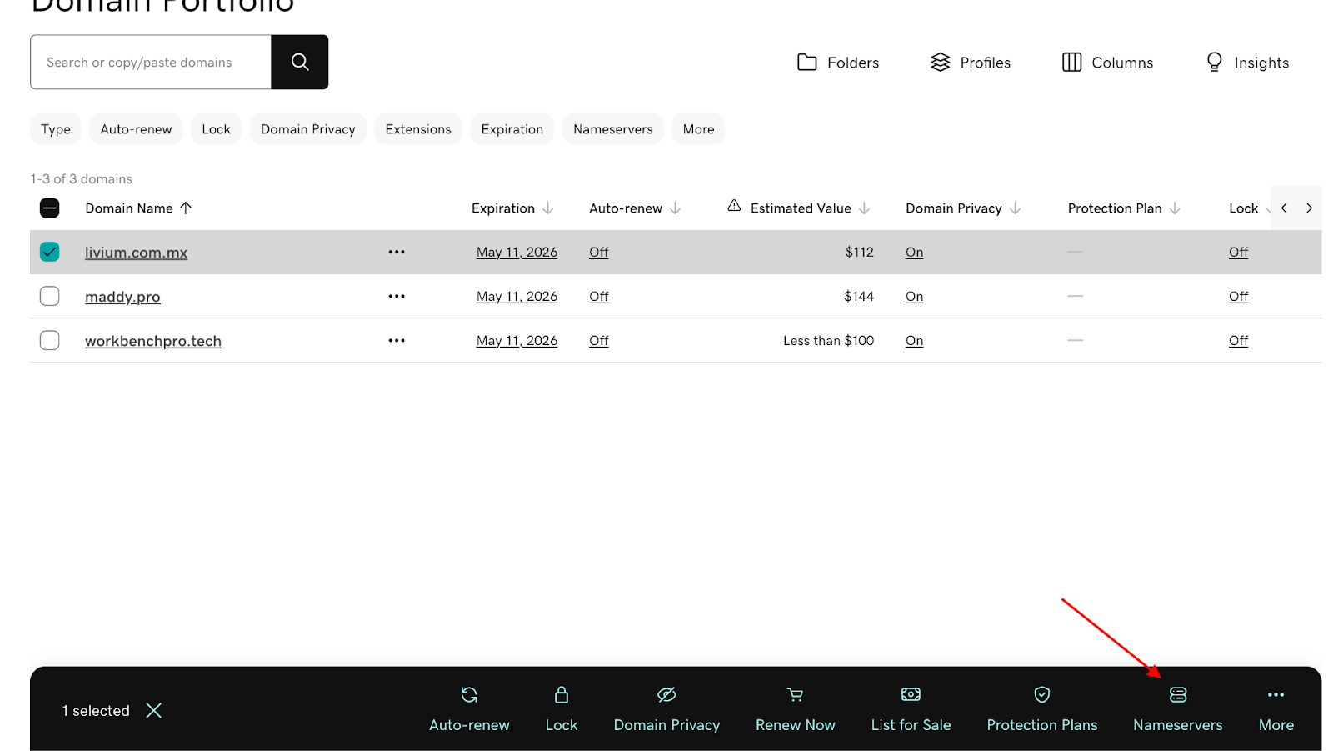Viewport: 1333px width, 751px height.
Task: Check the workbenchpro.tech checkbox
Action: tap(50, 340)
